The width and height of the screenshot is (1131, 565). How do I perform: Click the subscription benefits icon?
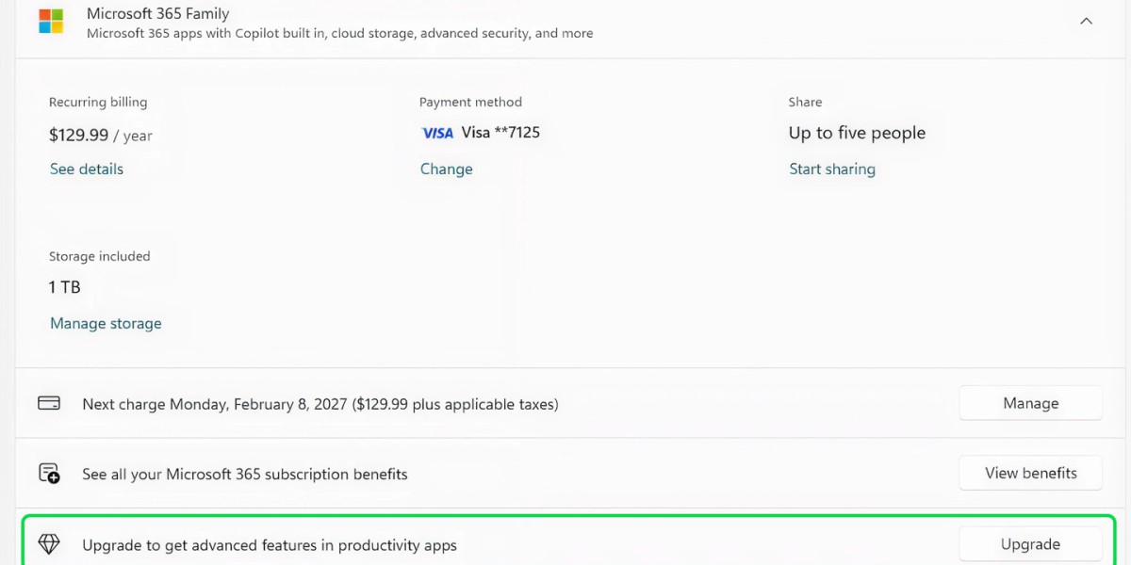[49, 474]
